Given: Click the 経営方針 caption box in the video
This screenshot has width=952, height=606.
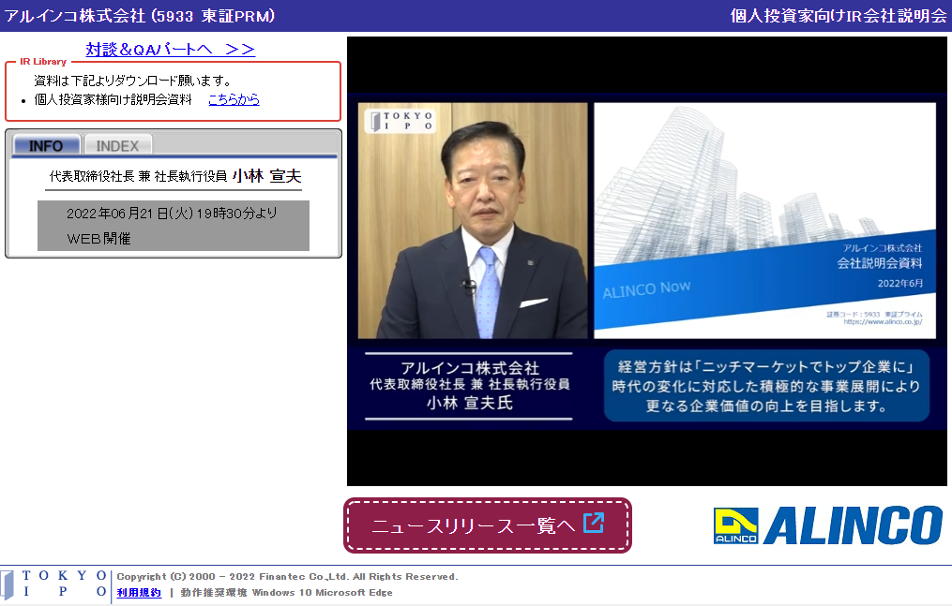Looking at the screenshot, I should 766,385.
